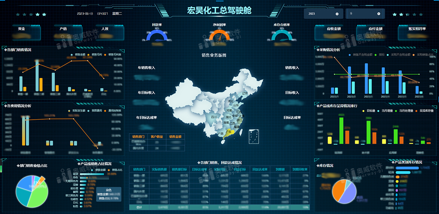The height and width of the screenshot is (214, 439).
Task: Toggle 当月增量 legend item
Action: [x=386, y=110]
